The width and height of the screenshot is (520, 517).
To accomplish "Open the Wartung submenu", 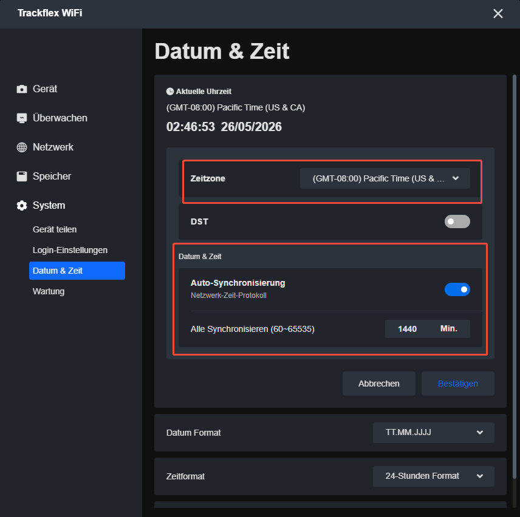I will tap(49, 291).
